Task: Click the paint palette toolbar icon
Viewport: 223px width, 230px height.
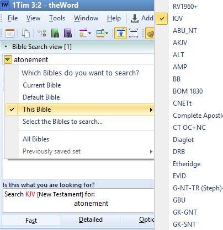Action: tap(150, 33)
